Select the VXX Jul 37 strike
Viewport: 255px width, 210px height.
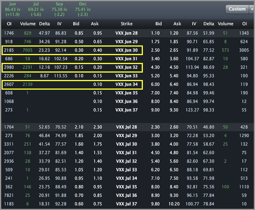coord(127,204)
